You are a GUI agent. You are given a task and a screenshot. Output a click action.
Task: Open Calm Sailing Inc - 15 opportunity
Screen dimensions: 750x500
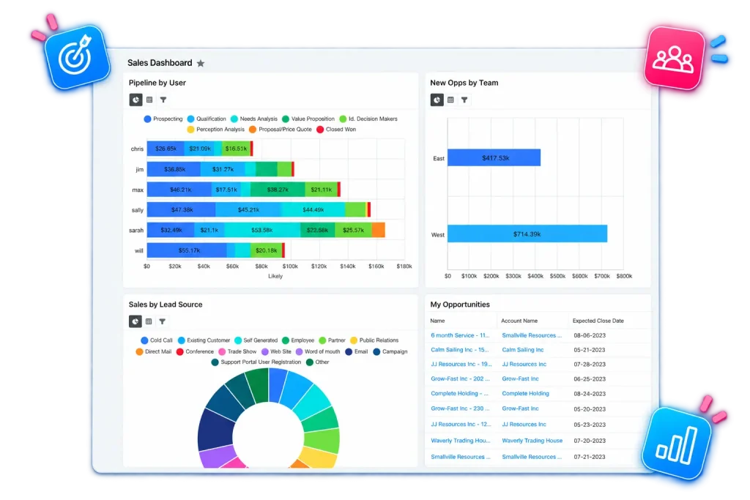(460, 350)
